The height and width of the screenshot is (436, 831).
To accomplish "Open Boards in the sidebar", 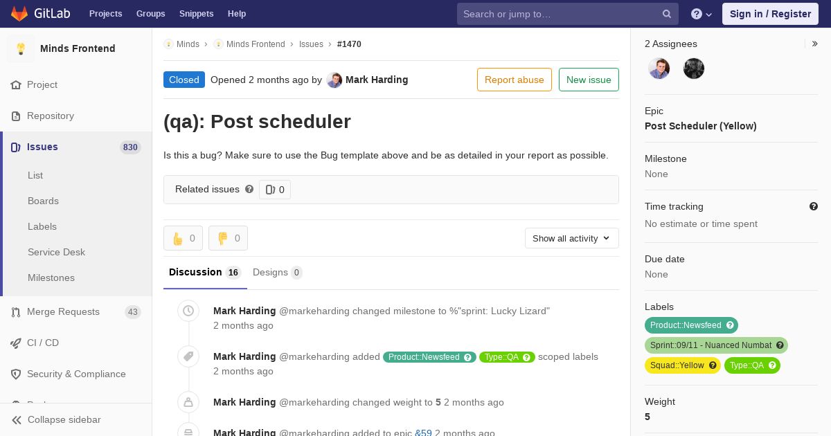I will coord(43,201).
